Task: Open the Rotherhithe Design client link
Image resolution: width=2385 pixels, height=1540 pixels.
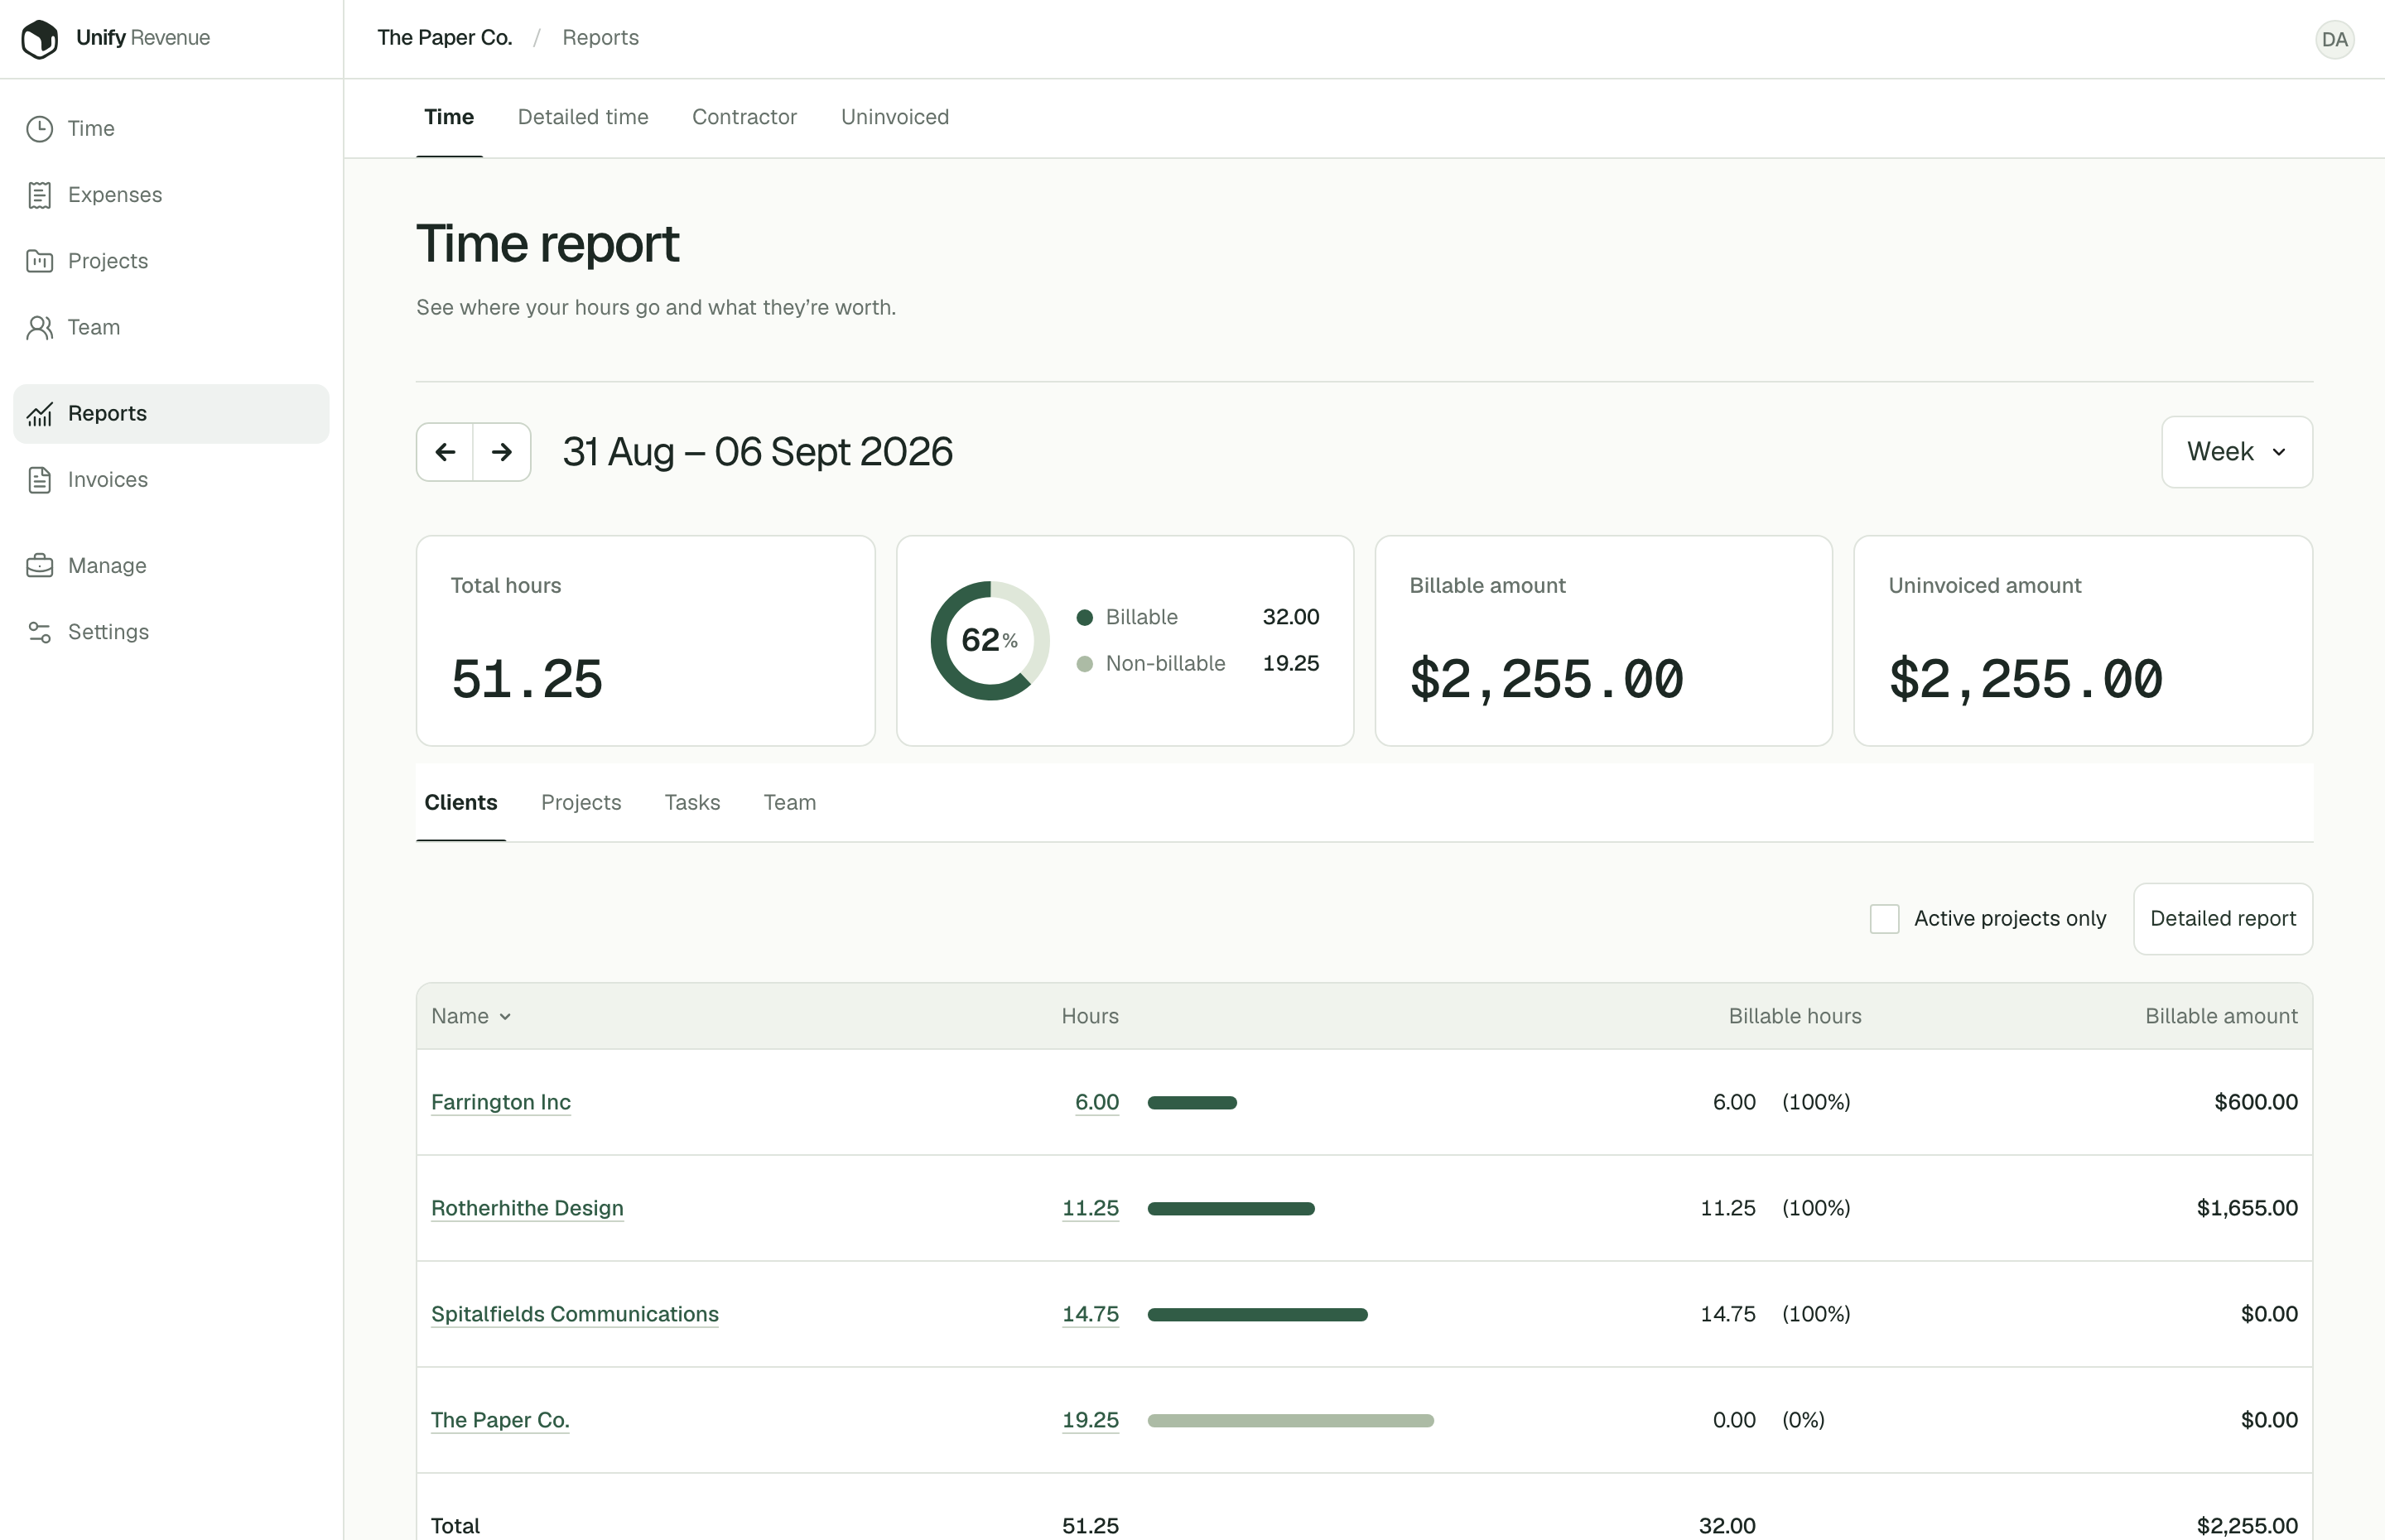Action: coord(527,1208)
